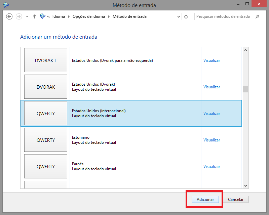Click the DVORAK layout preview box
The height and width of the screenshot is (215, 269).
(x=45, y=87)
